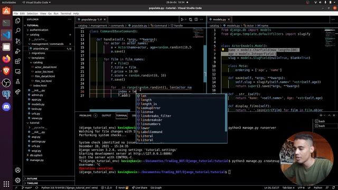
Task: Click Live Share in status bar
Action: coord(139,188)
